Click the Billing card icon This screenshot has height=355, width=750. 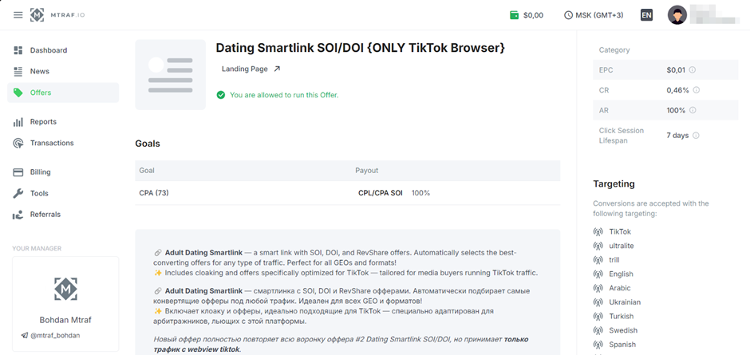[x=18, y=172]
